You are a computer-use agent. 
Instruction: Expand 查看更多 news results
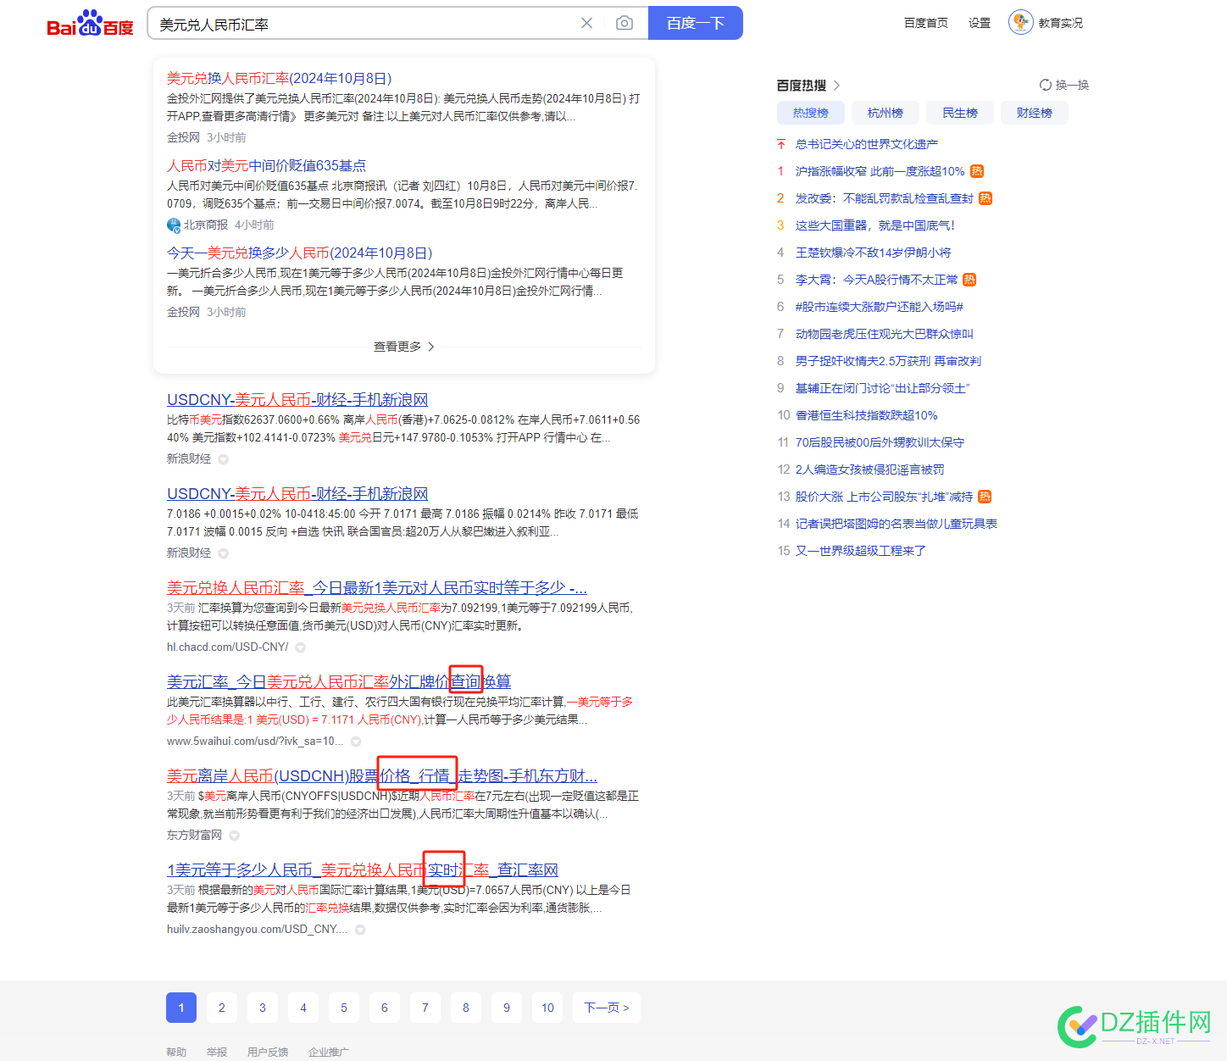(x=404, y=347)
